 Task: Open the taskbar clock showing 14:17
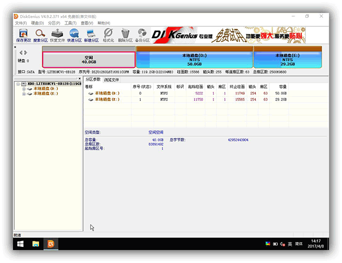pos(316,244)
